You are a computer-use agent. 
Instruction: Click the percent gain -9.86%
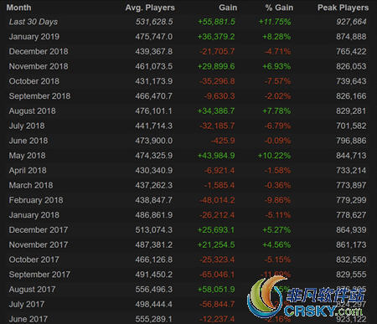pos(277,200)
